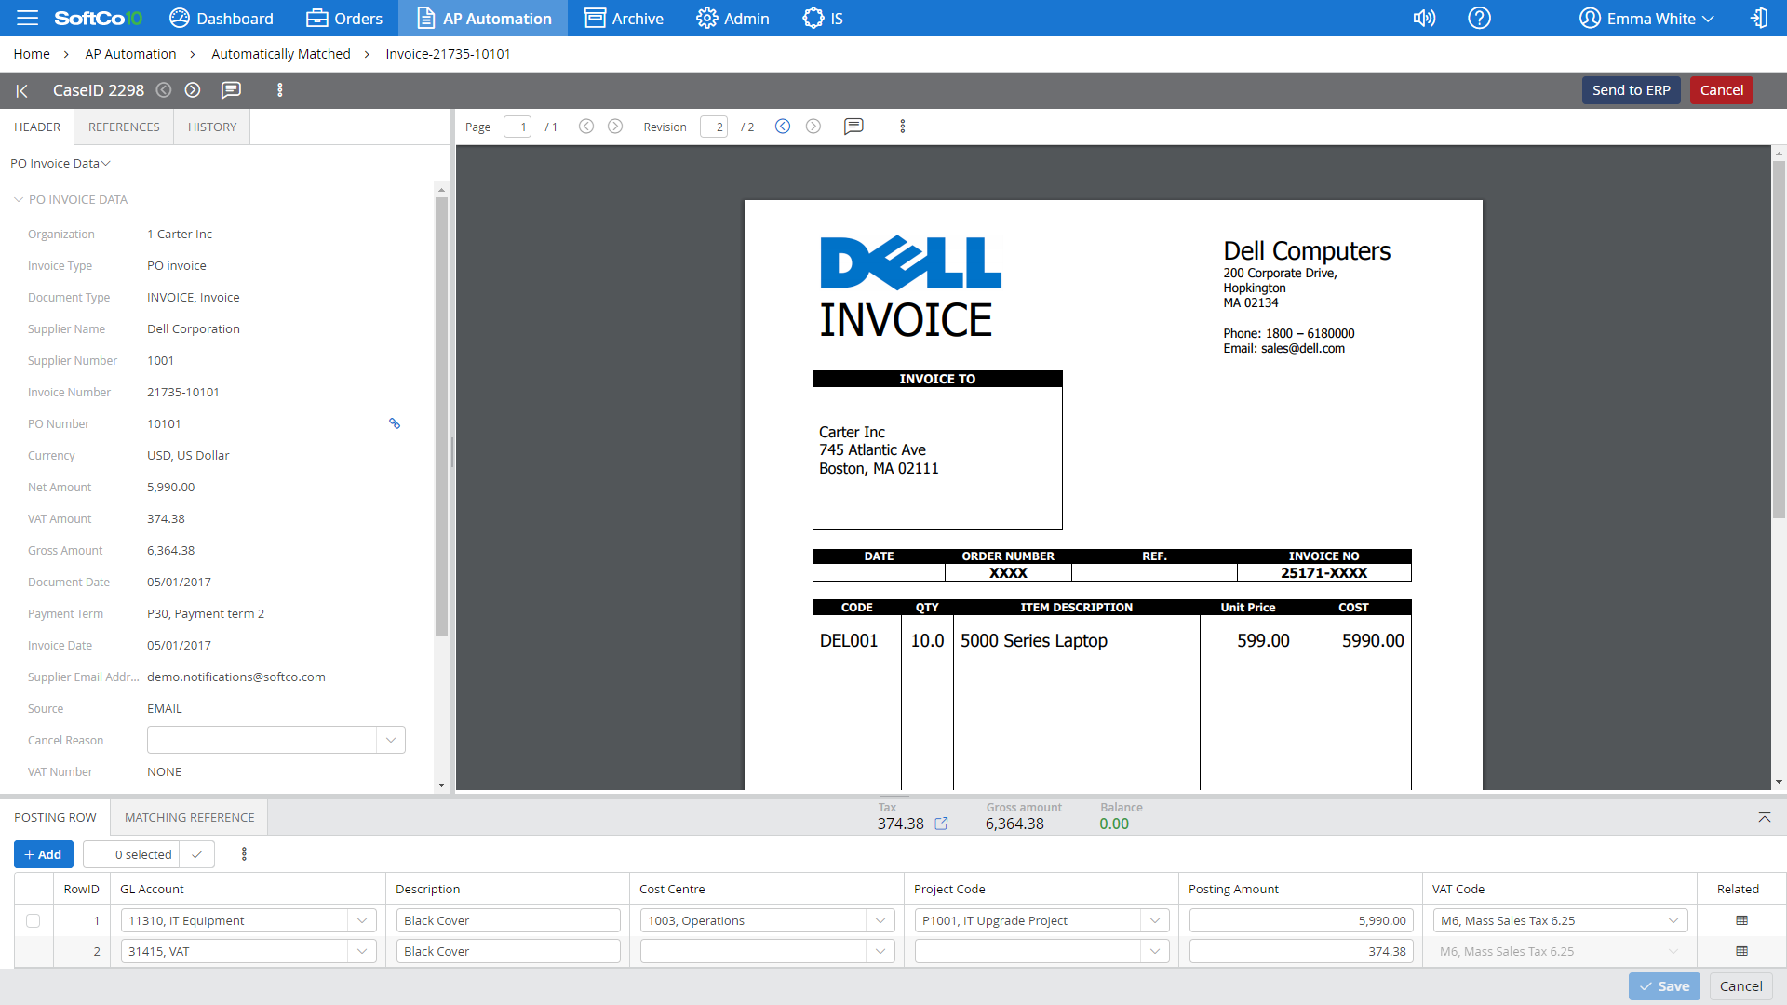Viewport: 1787px width, 1005px height.
Task: Check the row 1 posting checkbox
Action: click(34, 920)
